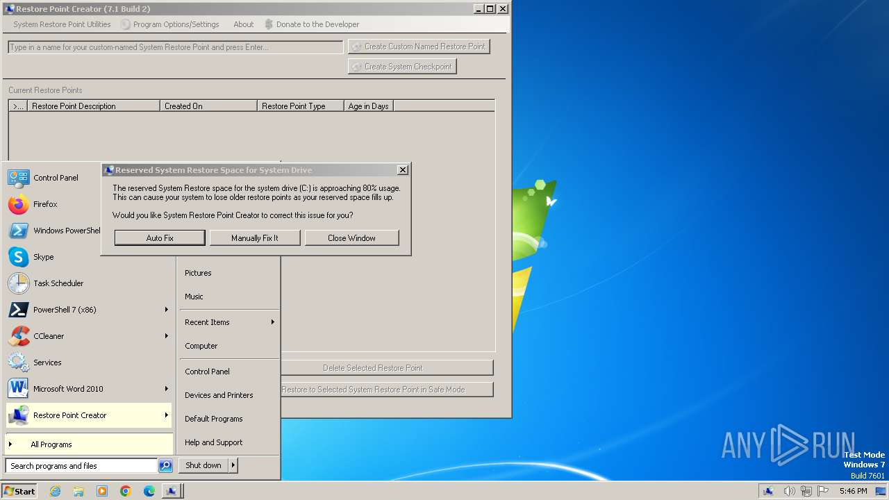The width and height of the screenshot is (889, 500).
Task: Expand Restore Point Creator jump list arrow
Action: (166, 415)
